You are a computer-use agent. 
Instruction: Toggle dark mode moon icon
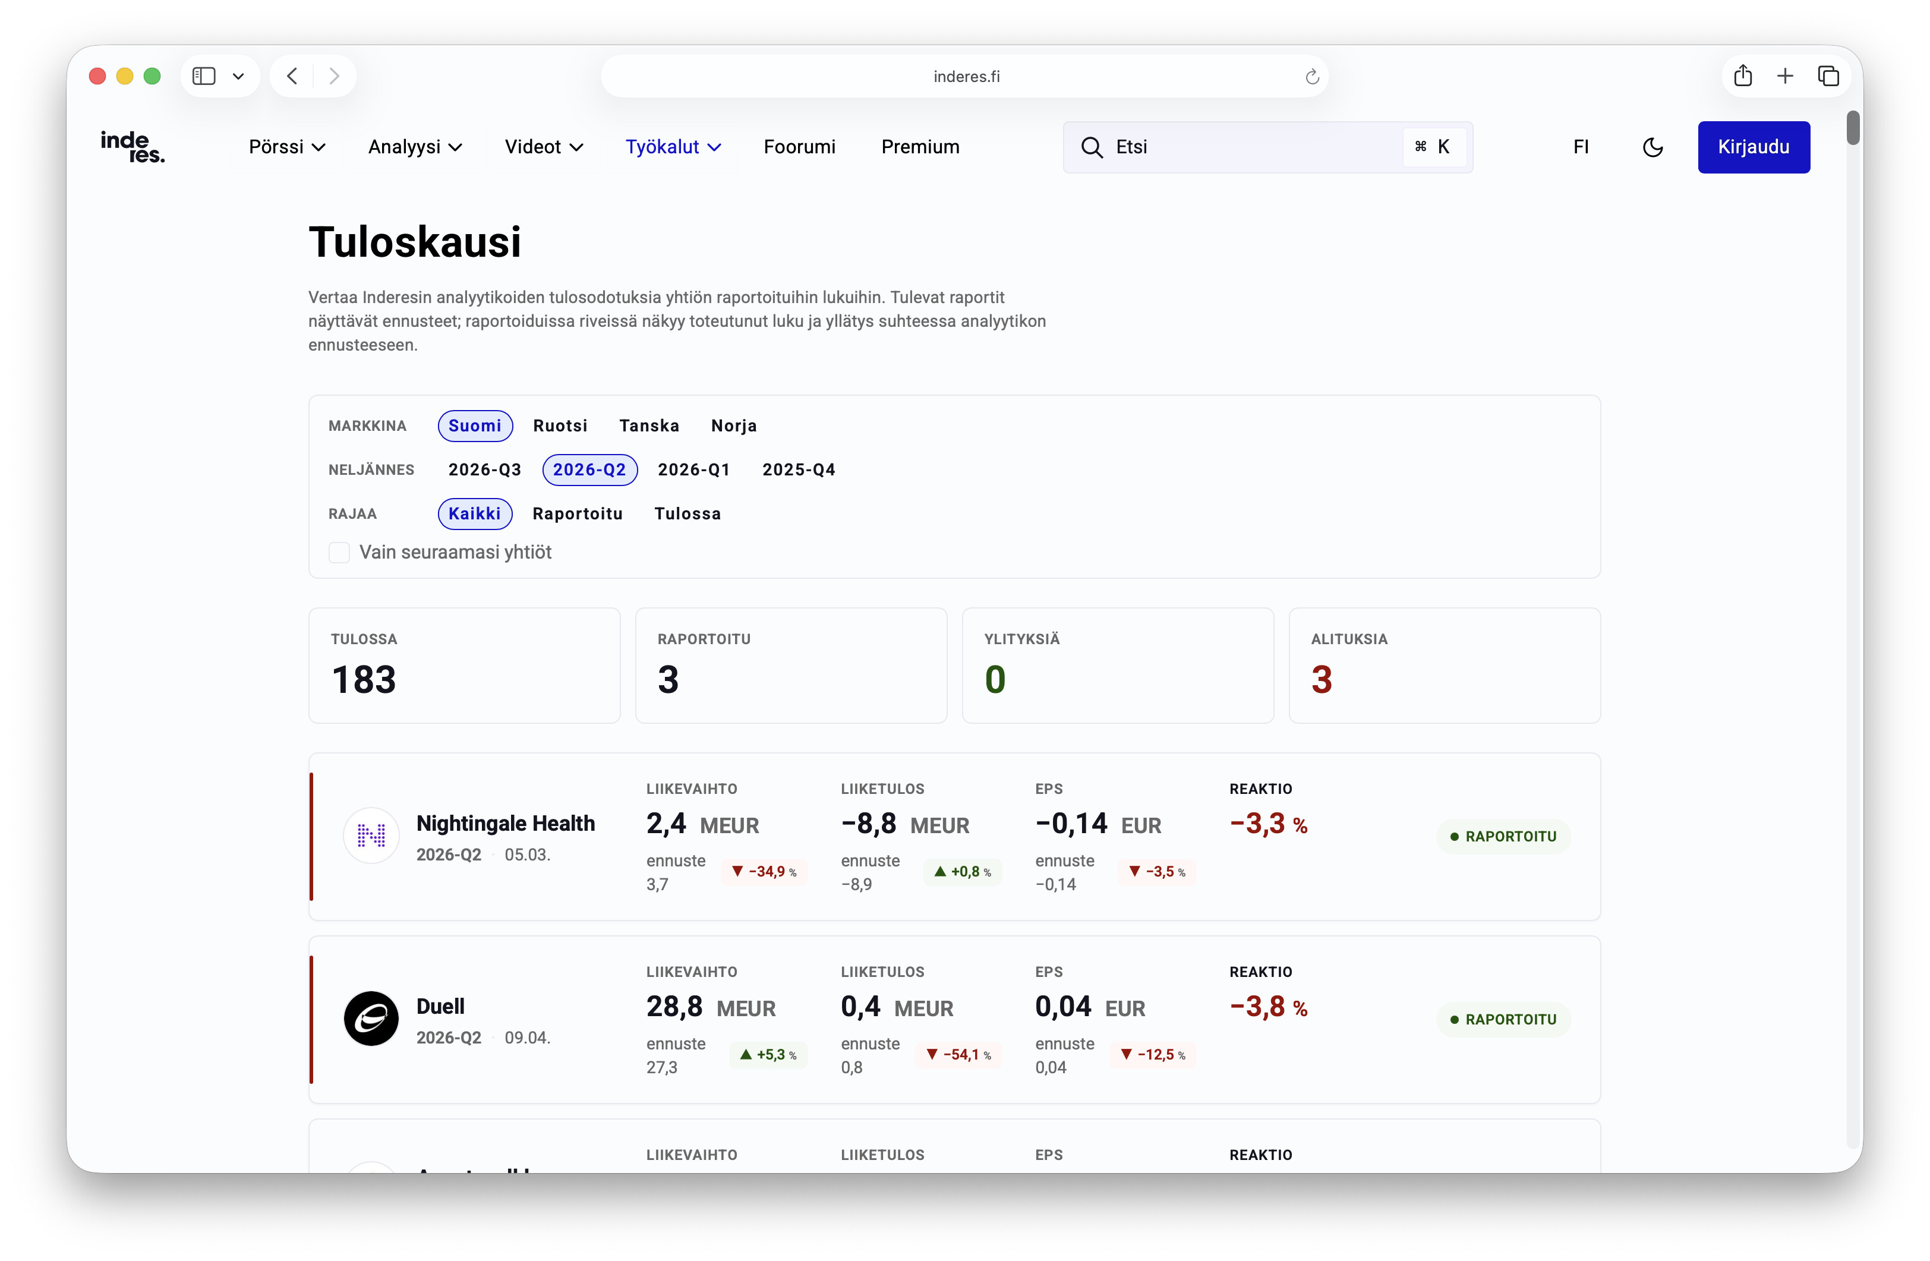coord(1652,147)
